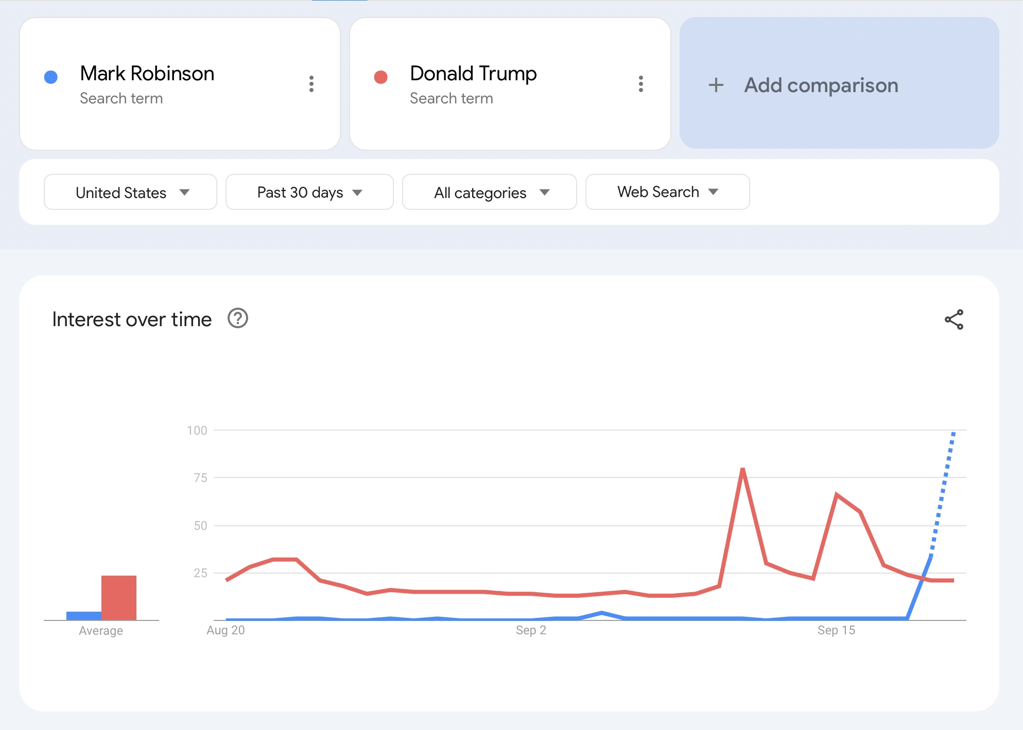Open the Past 30 days time dropdown
This screenshot has width=1023, height=730.
tap(309, 192)
